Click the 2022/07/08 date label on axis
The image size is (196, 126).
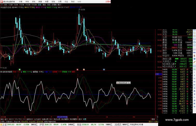point(62,117)
